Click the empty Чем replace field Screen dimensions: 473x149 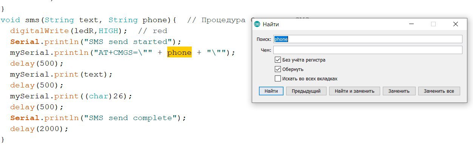click(x=368, y=50)
